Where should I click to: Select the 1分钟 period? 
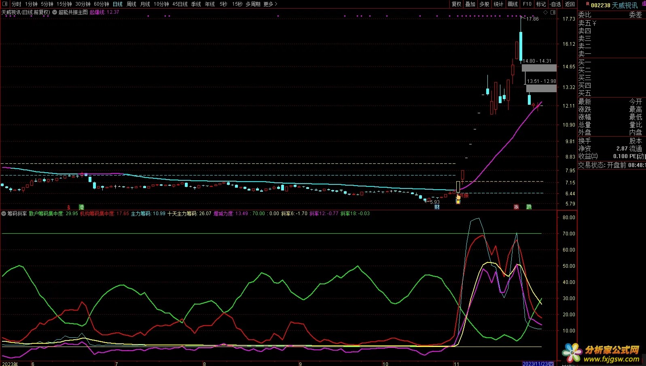point(31,4)
